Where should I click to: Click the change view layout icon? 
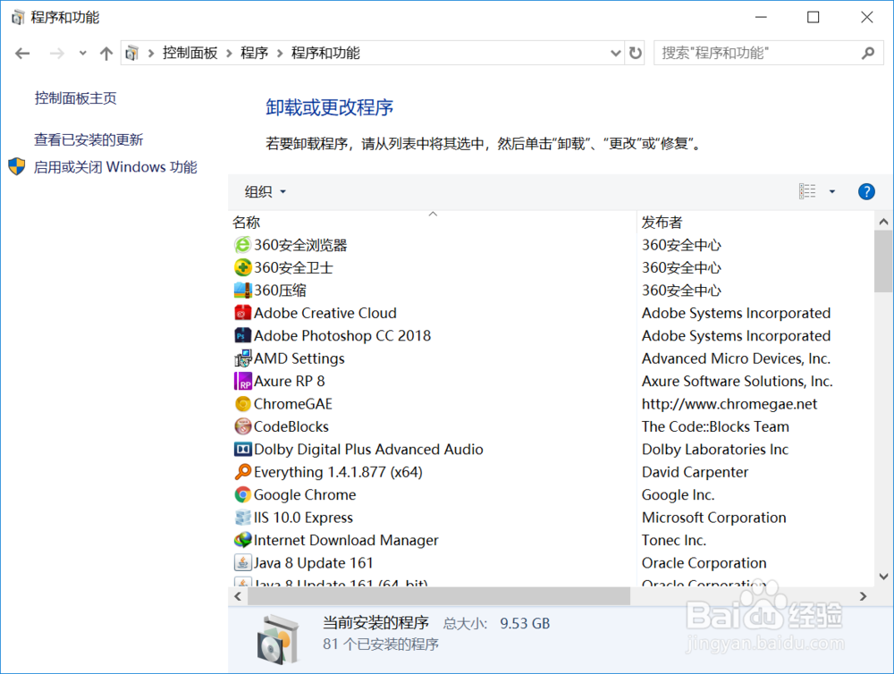[x=807, y=191]
